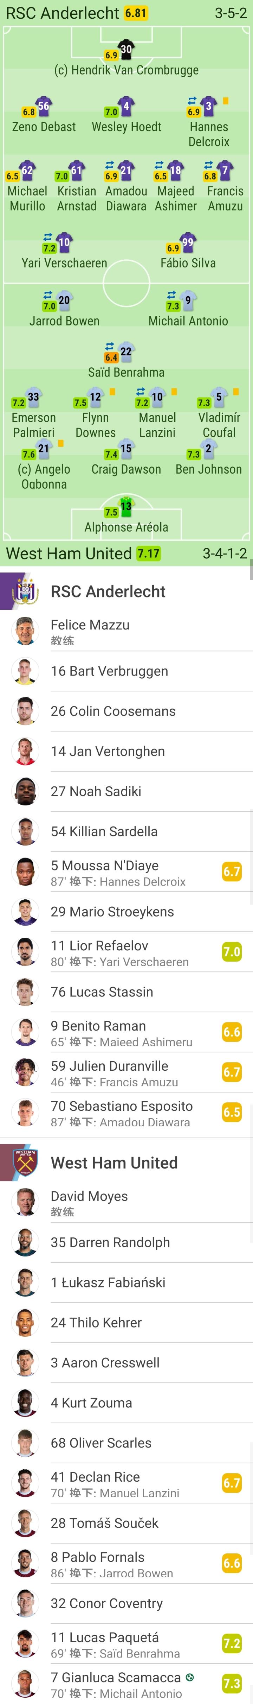Click Wesley Hoedt's number 4 jersey

pyautogui.click(x=125, y=107)
